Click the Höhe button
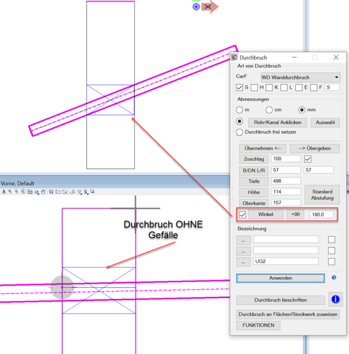Viewport: 349px width, 354px height. tap(254, 192)
